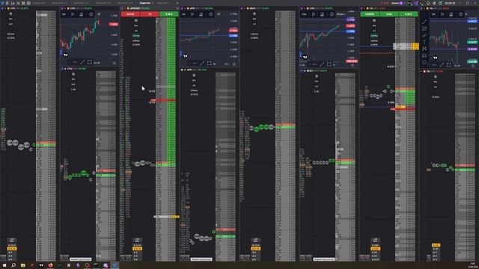Expand the Offsets dropdown on the second CYN chart
479x269 pixels.
341,14
